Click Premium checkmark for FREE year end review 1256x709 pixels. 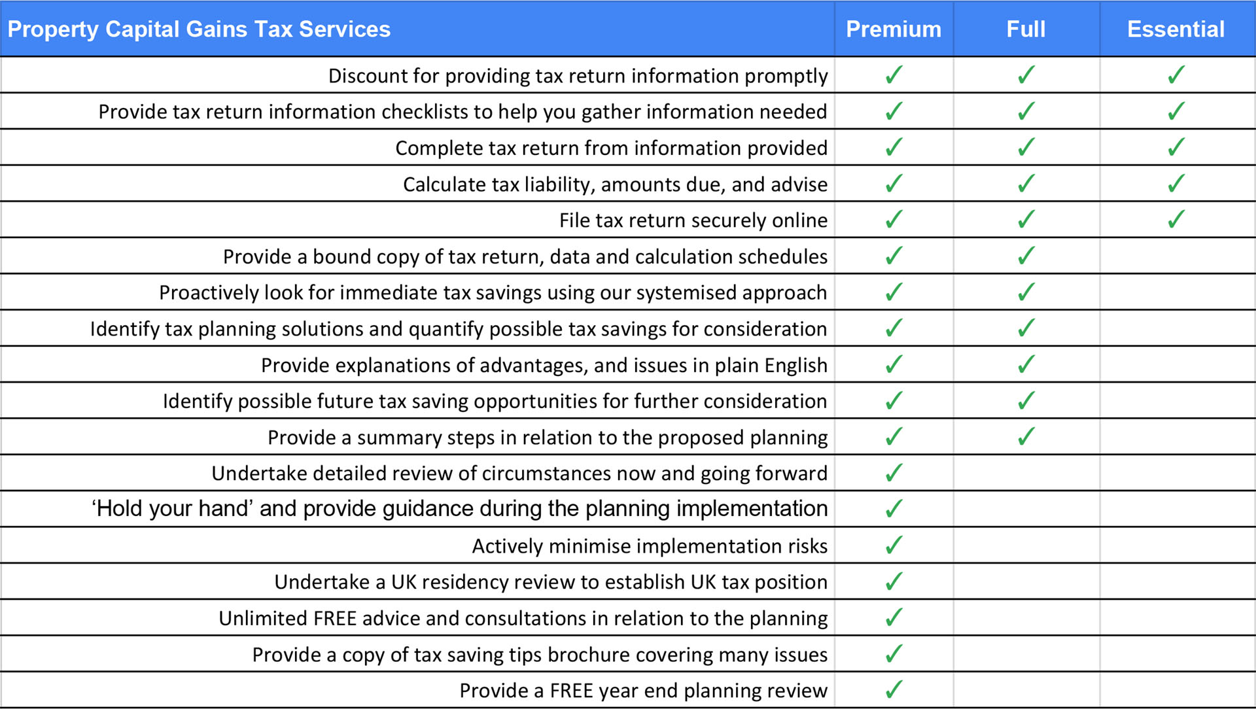[x=894, y=689]
